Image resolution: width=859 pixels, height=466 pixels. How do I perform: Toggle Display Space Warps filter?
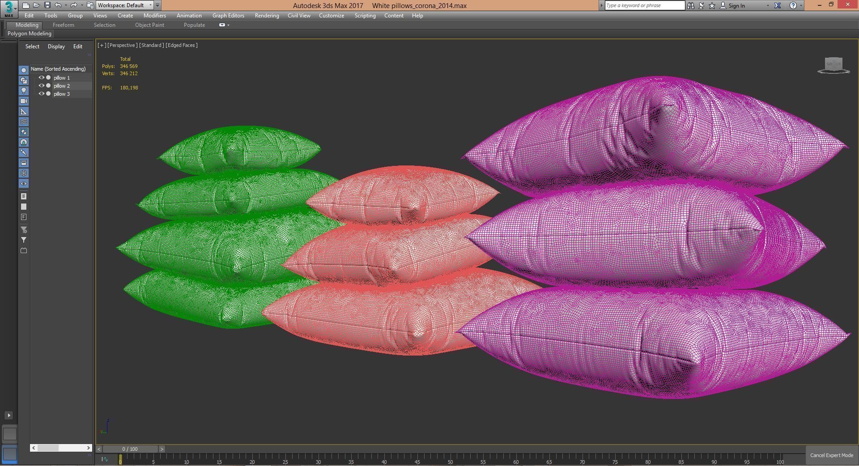24,122
